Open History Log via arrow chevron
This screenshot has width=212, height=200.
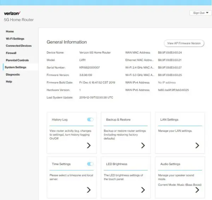89,145
